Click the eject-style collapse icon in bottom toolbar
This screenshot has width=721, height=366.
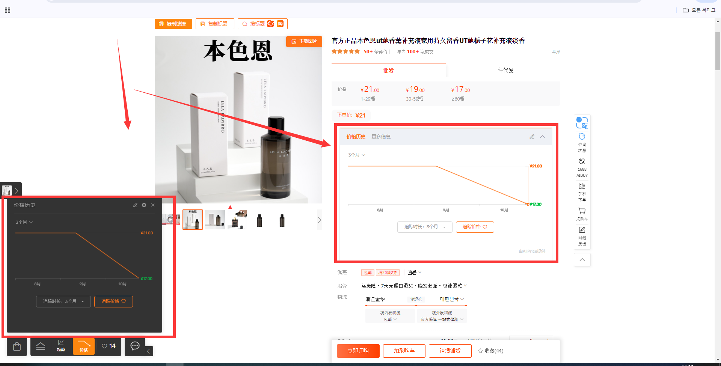coord(41,346)
